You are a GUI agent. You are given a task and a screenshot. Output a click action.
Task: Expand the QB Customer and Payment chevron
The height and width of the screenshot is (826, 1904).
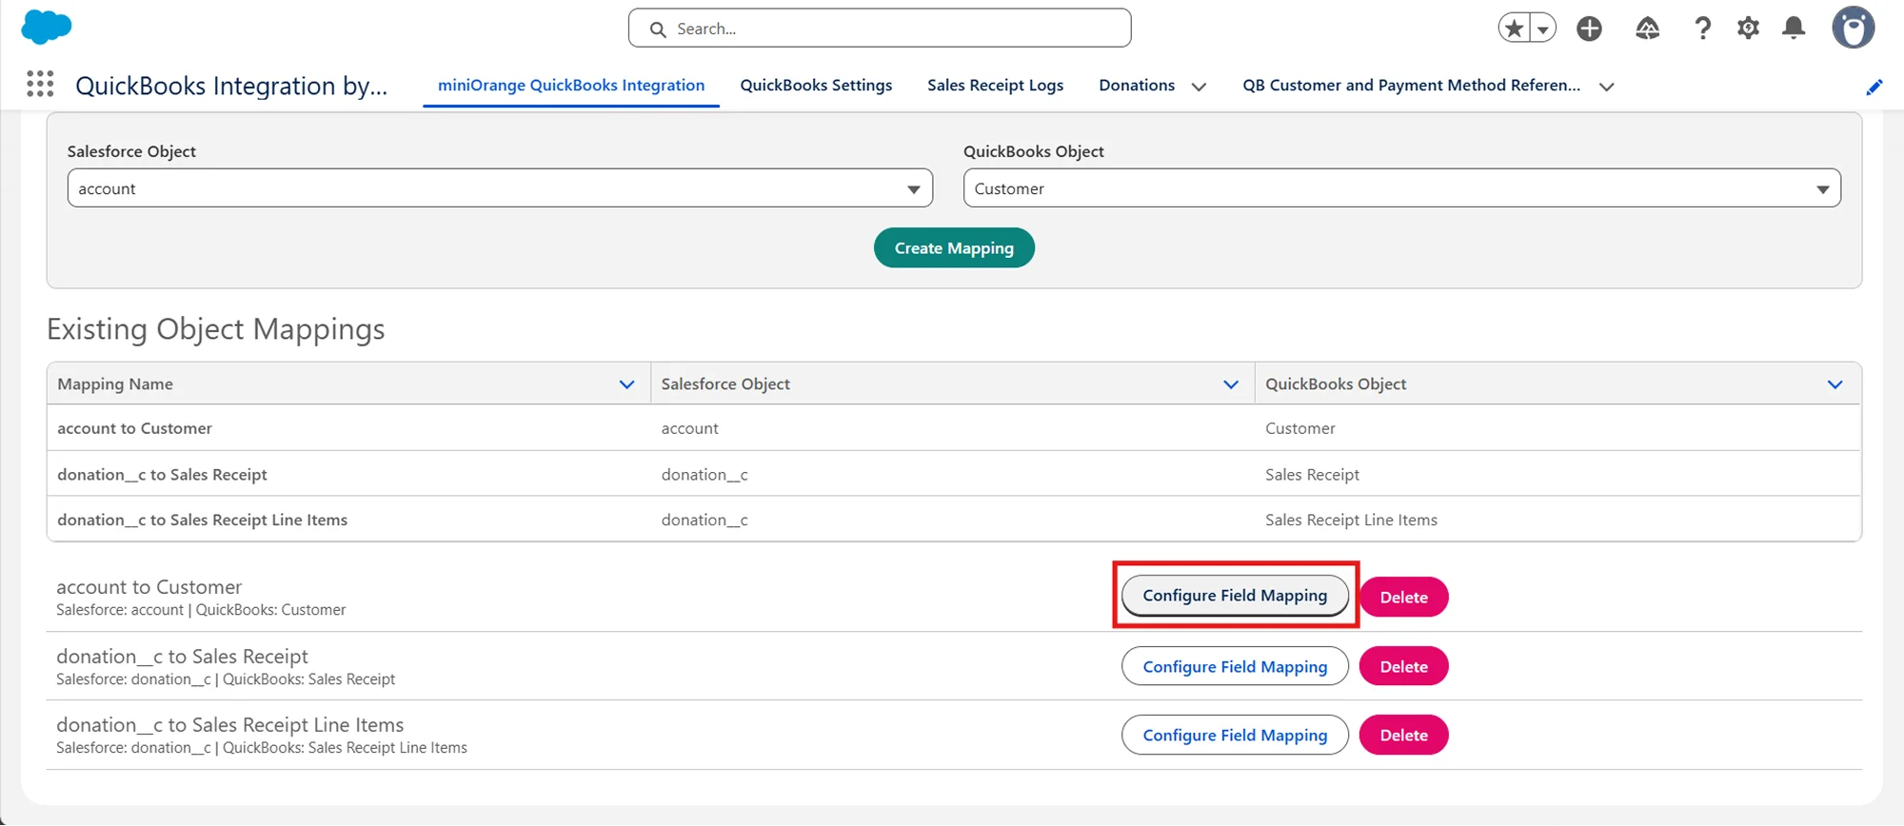[x=1606, y=87]
